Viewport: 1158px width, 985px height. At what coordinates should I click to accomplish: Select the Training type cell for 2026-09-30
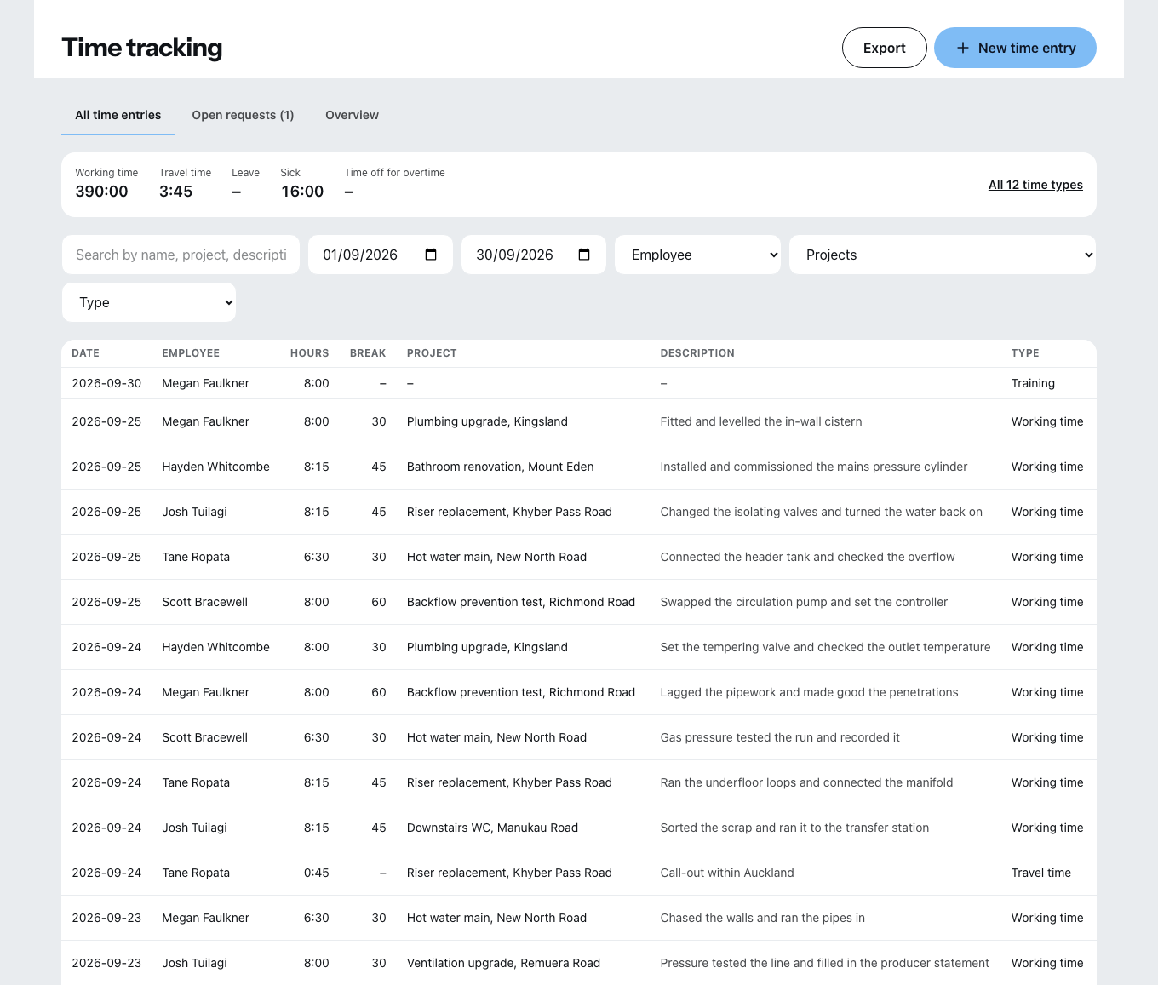pos(1033,383)
